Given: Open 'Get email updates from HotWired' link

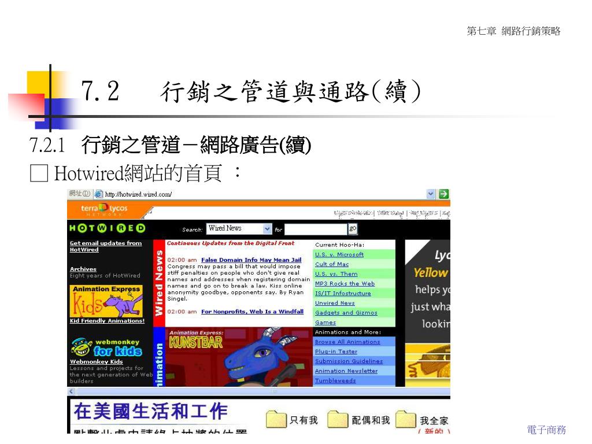Looking at the screenshot, I should (x=106, y=246).
